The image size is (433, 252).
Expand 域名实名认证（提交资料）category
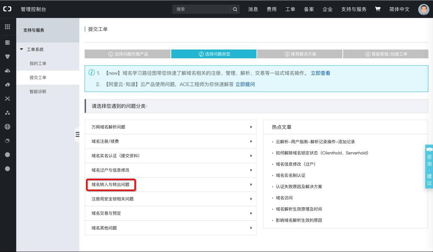click(171, 156)
